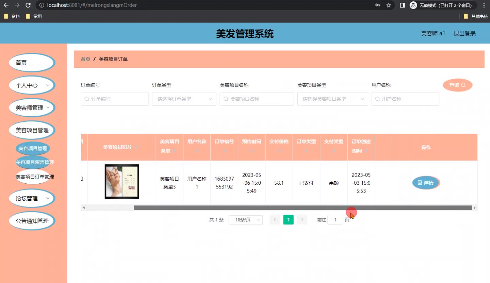The image size is (490, 283).
Task: Click the table's horizontal scrollbar
Action: click(302, 208)
